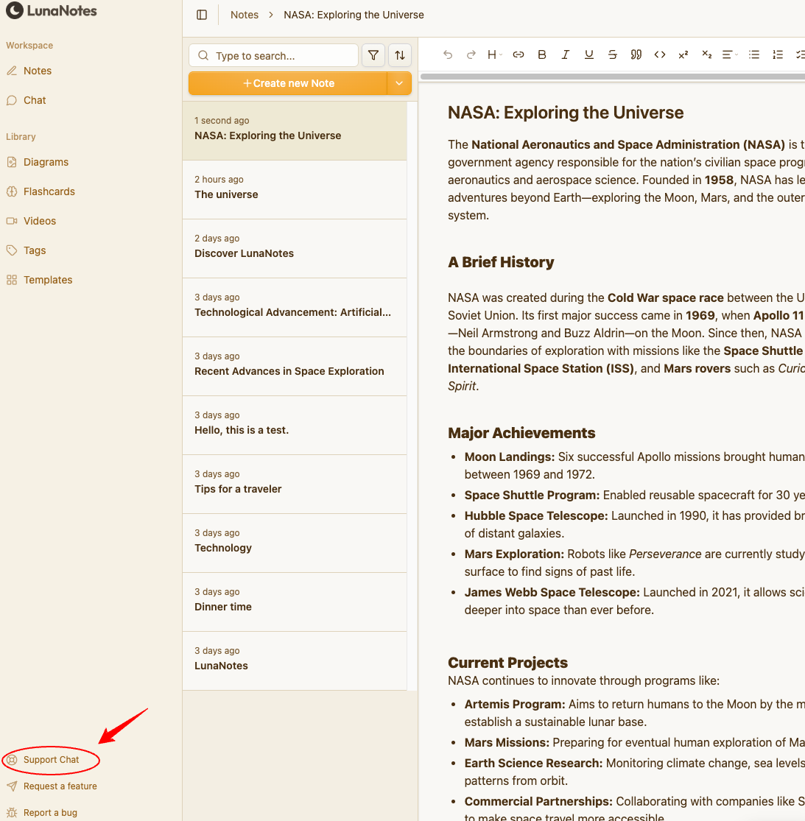Apply superscript formatting
This screenshot has width=805, height=821.
[683, 54]
